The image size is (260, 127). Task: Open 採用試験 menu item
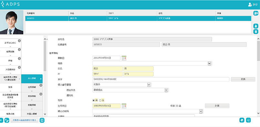10,52
